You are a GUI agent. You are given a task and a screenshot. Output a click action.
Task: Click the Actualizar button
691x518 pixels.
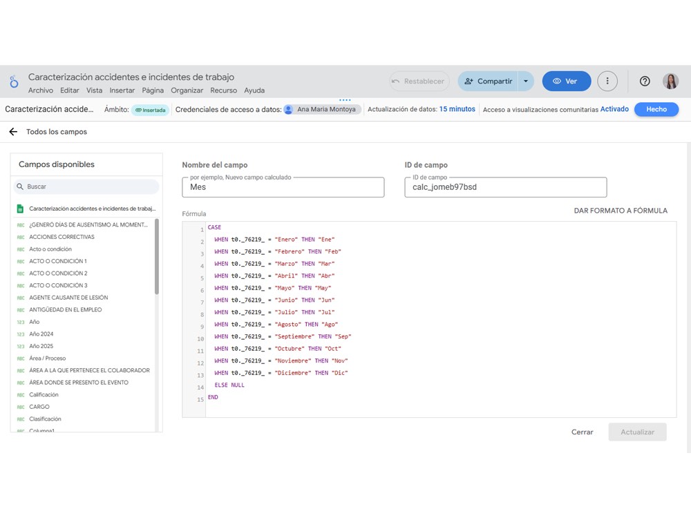click(x=637, y=432)
